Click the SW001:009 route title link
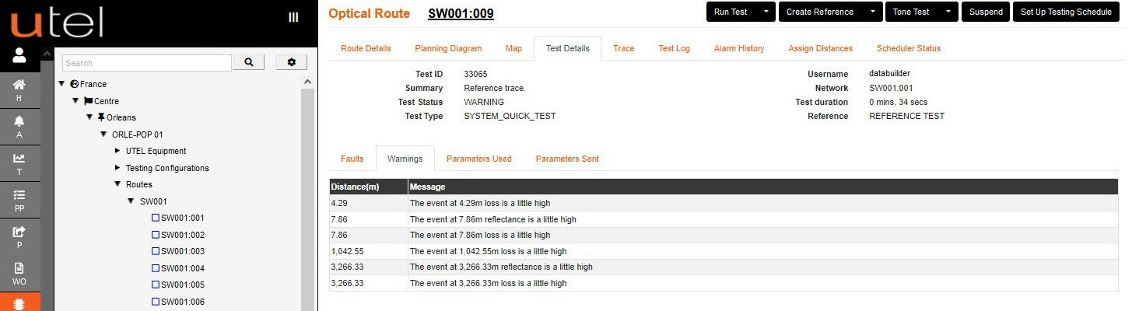1132x311 pixels. tap(461, 13)
